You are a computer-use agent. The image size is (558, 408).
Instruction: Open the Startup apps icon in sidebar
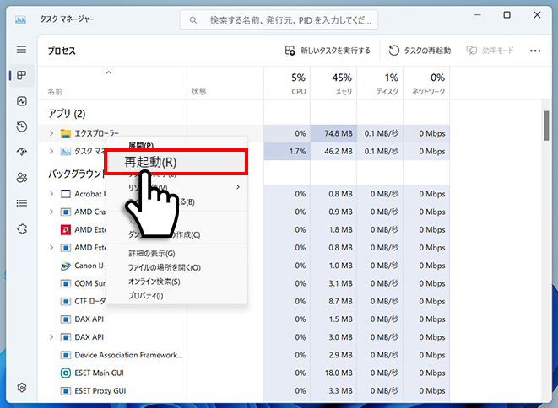click(x=22, y=152)
